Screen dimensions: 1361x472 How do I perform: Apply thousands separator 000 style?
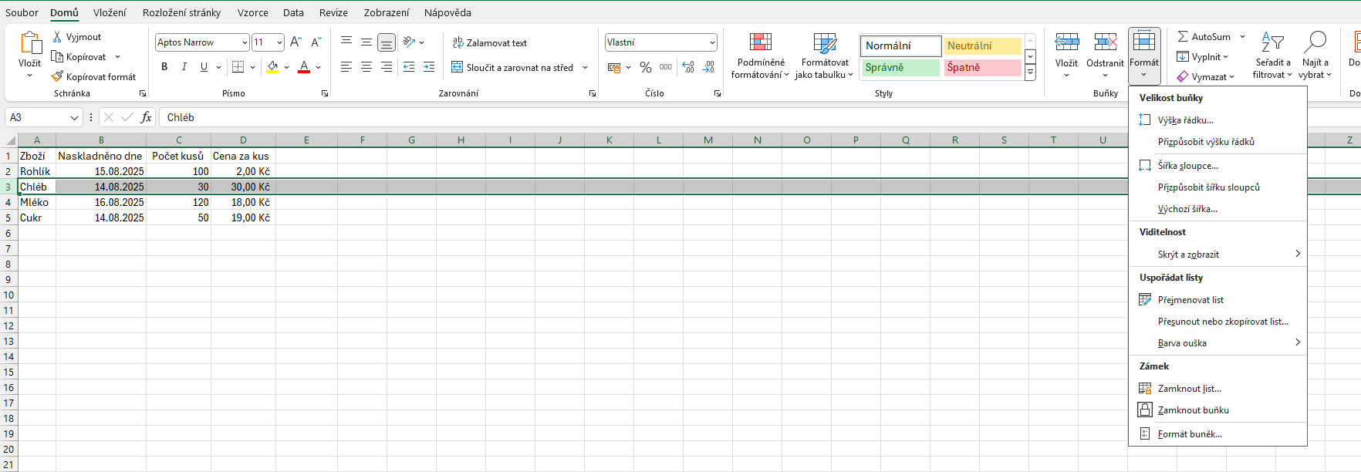coord(666,67)
